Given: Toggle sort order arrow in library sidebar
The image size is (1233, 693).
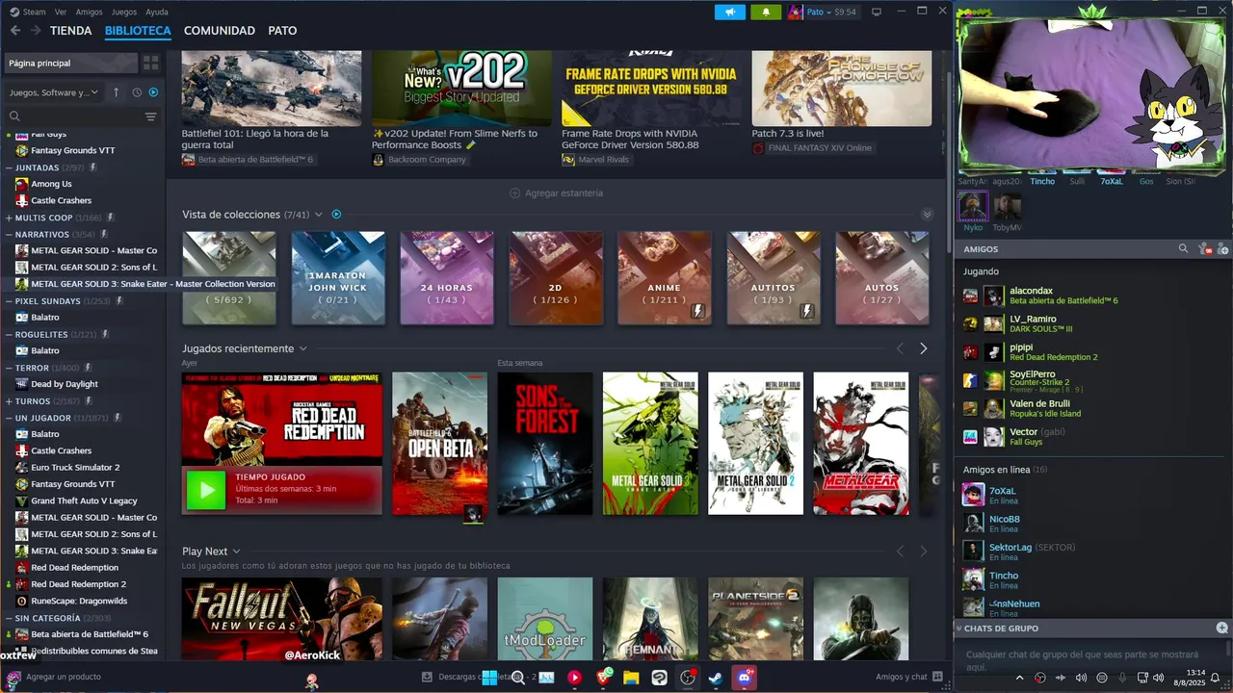Looking at the screenshot, I should [116, 92].
